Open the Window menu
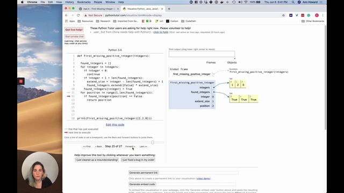Viewport: 344px width, 193px height. [110, 2]
